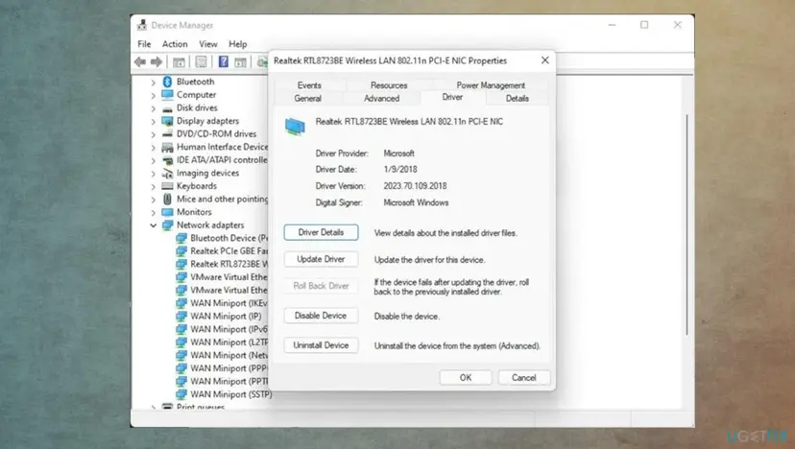Click the Driver Details button
The height and width of the screenshot is (449, 795).
[321, 232]
